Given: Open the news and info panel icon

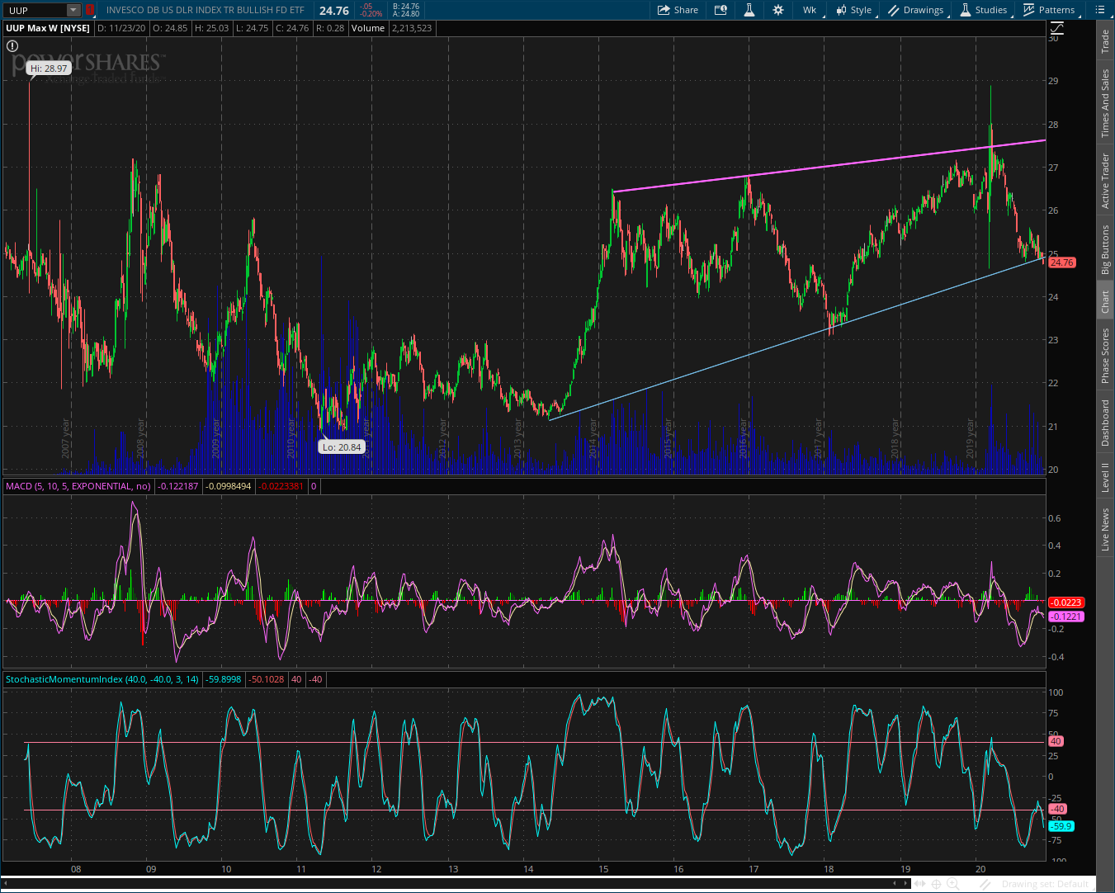Looking at the screenshot, I should point(720,10).
